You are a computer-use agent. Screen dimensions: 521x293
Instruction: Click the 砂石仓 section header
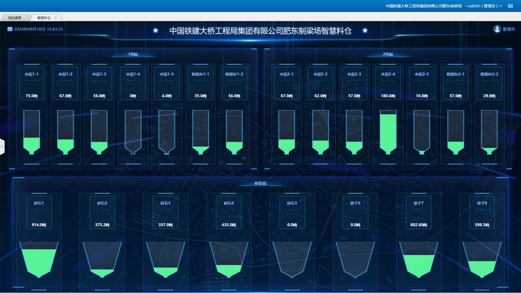260,183
